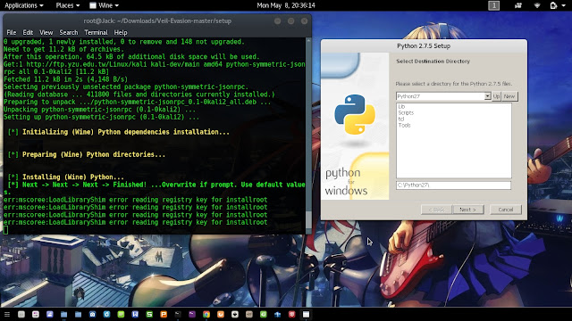
Task: Open the black terminal icon in the taskbar
Action: click(x=178, y=314)
